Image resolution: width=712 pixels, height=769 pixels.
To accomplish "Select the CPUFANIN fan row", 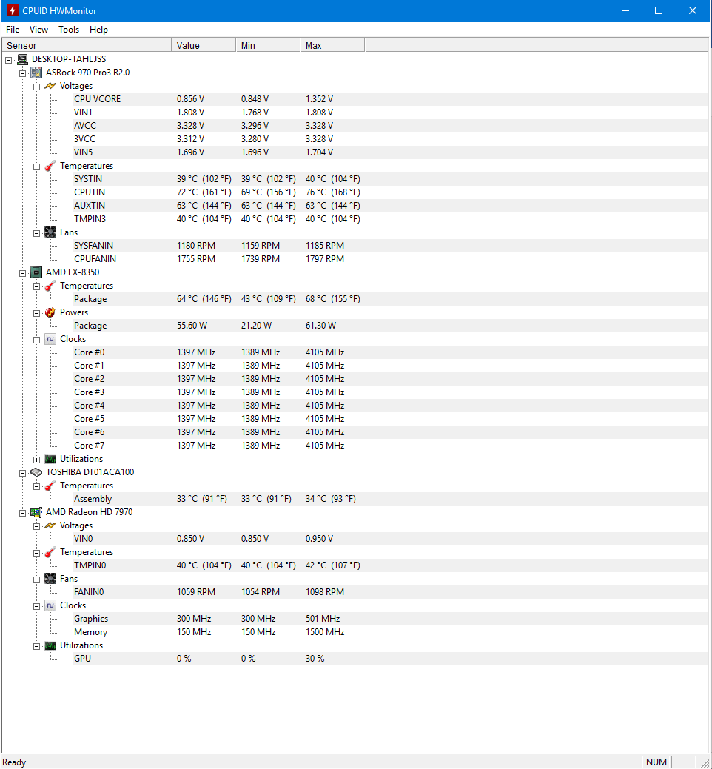I will (390, 259).
